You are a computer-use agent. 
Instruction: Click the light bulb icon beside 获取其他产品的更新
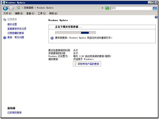pyautogui.click(x=75, y=64)
